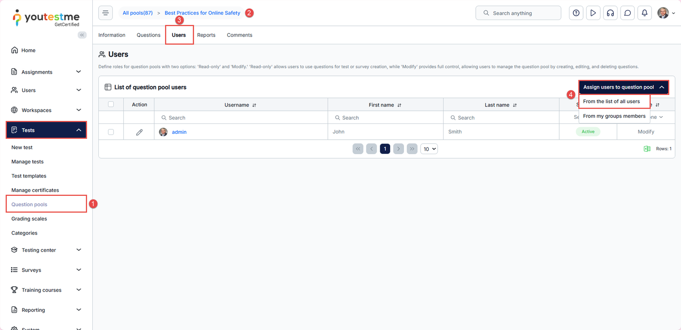Check the admin row checkbox
This screenshot has width=681, height=330.
[x=111, y=132]
